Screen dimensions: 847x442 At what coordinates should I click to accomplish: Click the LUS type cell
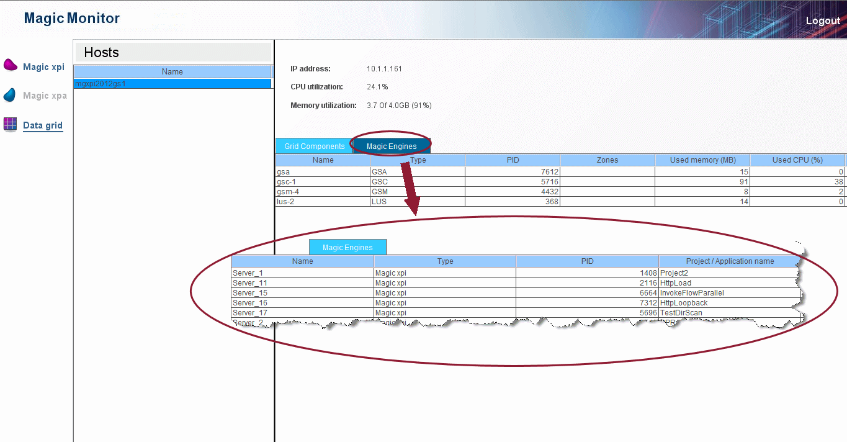(x=418, y=201)
